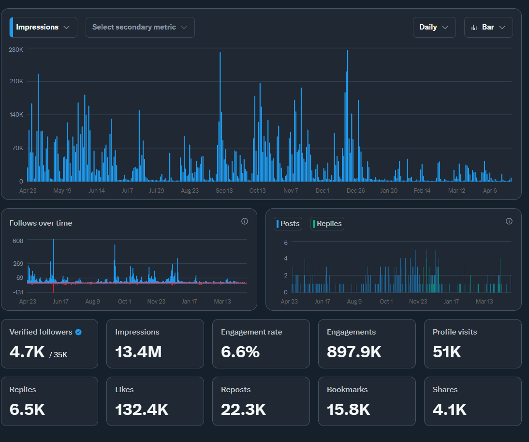Click the "608" axis label on Follows chart
529x442 pixels.
pyautogui.click(x=18, y=241)
